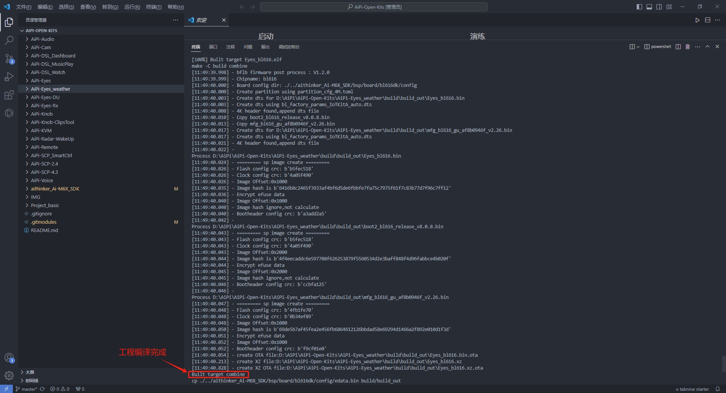726x393 pixels.
Task: Go forward with the navigation arrow
Action: pyautogui.click(x=252, y=7)
